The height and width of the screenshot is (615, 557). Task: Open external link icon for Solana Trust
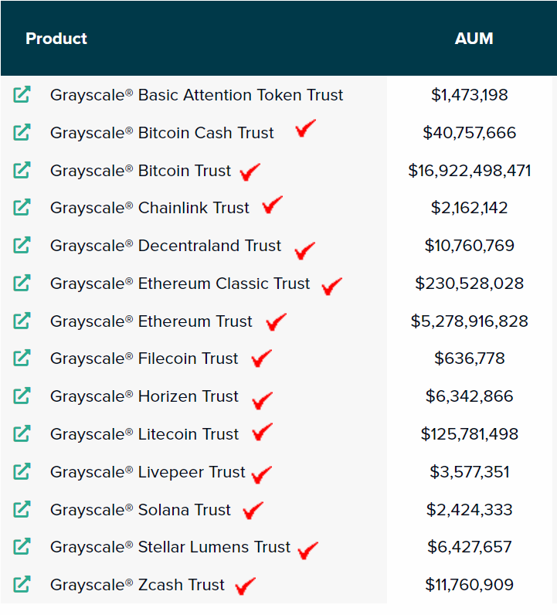(x=22, y=510)
